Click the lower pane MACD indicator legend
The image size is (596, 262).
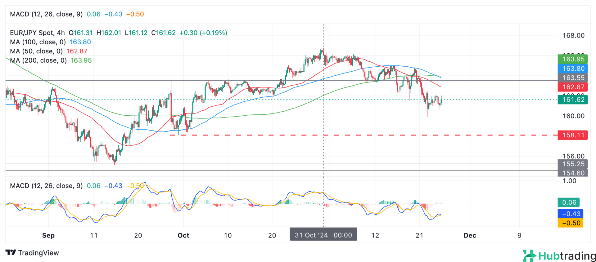click(x=46, y=186)
